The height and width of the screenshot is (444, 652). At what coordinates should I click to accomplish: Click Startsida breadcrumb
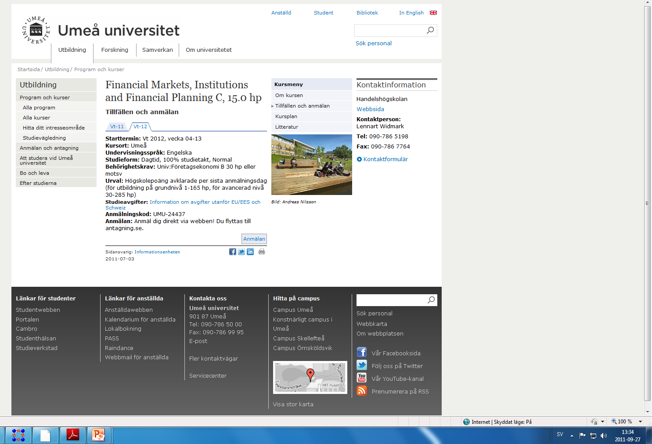29,69
